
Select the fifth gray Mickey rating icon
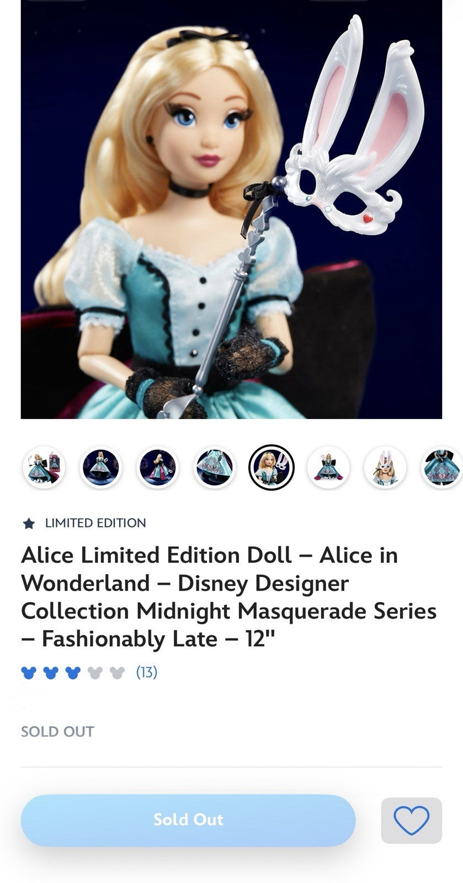click(117, 672)
